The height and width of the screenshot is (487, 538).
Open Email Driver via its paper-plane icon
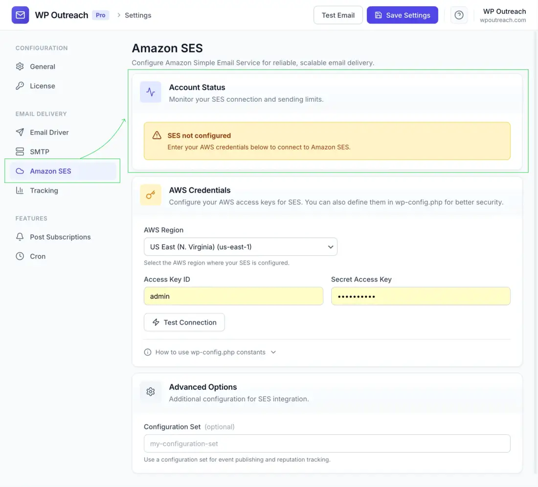click(21, 132)
